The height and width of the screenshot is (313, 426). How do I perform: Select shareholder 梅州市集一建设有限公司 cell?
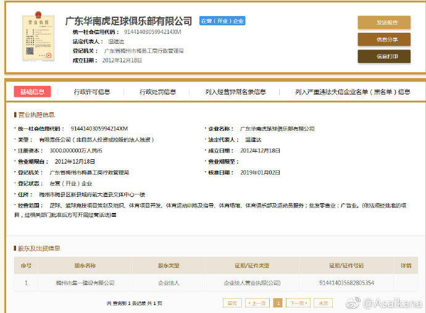click(85, 283)
